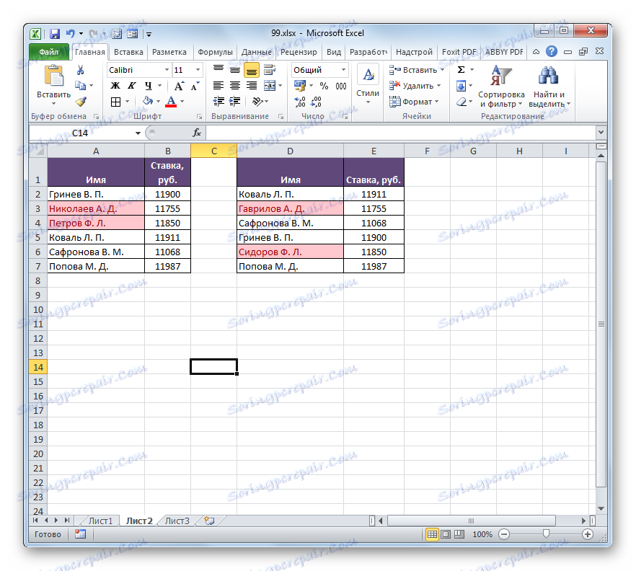Image resolution: width=636 pixels, height=571 pixels.
Task: Toggle underline with the Ч button
Action: pos(148,85)
